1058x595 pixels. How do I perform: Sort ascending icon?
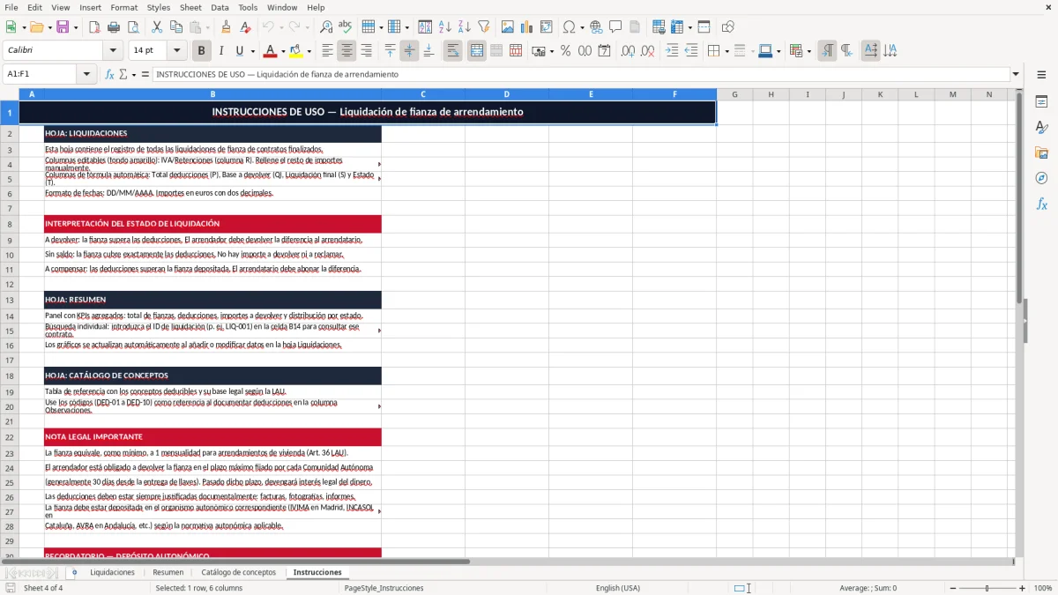pos(444,27)
